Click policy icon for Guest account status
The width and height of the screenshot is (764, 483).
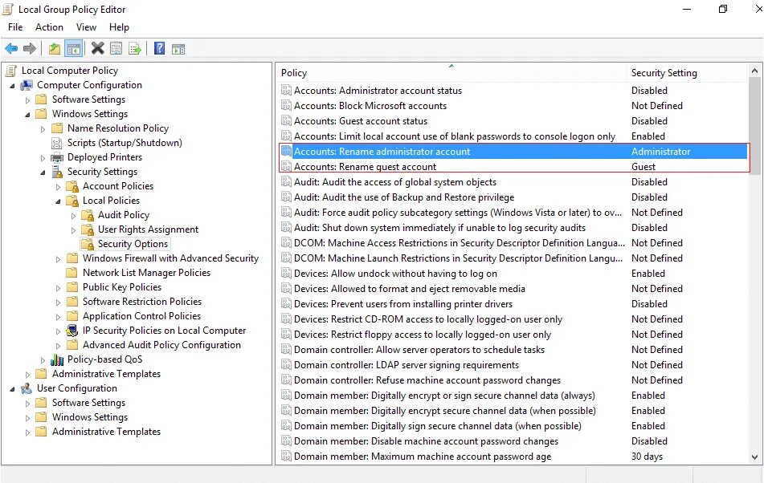[x=286, y=121]
